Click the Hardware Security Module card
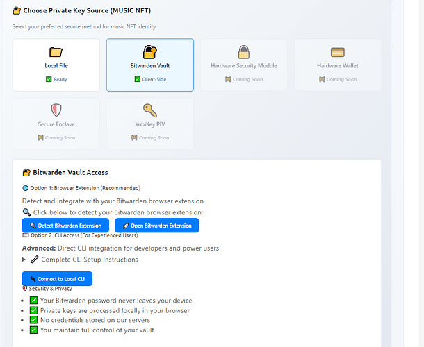Screen dimensions: 424x347 (x=244, y=65)
